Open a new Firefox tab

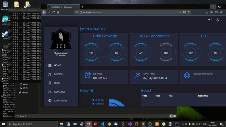82,7
